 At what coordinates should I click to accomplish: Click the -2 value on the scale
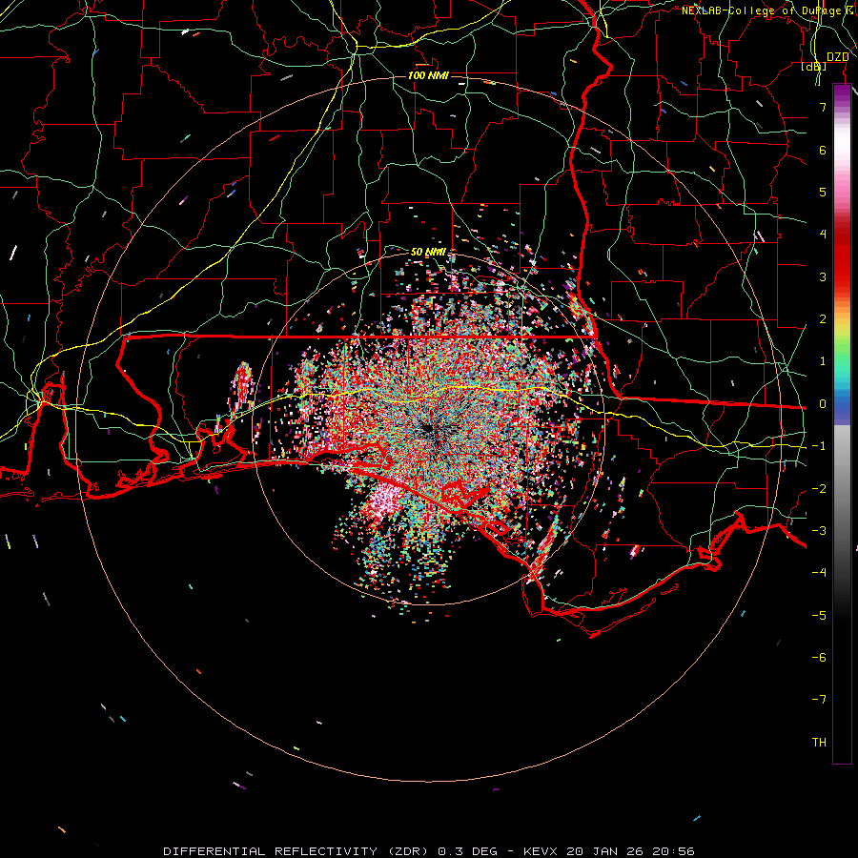[x=819, y=489]
